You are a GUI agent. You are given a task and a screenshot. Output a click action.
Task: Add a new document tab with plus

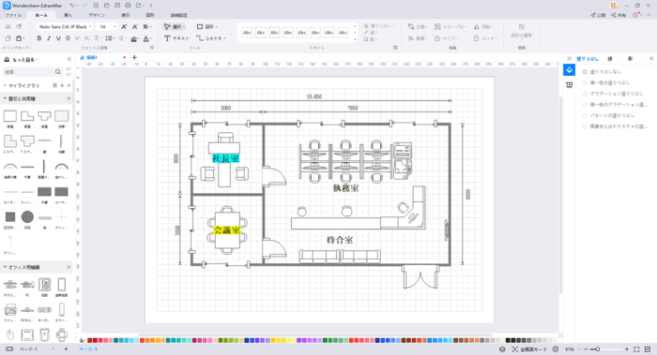tap(134, 57)
